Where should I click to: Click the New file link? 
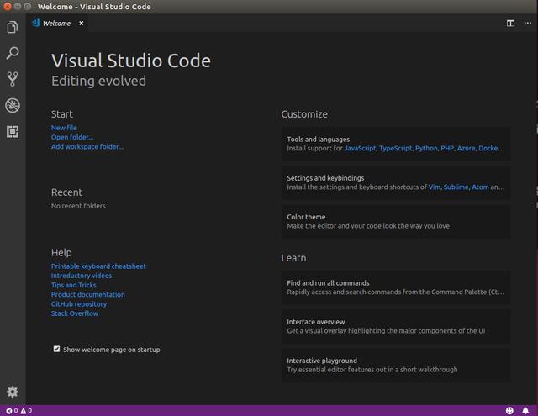pyautogui.click(x=64, y=128)
